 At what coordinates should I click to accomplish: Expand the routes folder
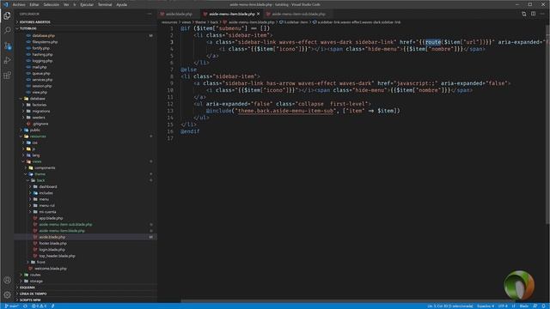[x=35, y=275]
